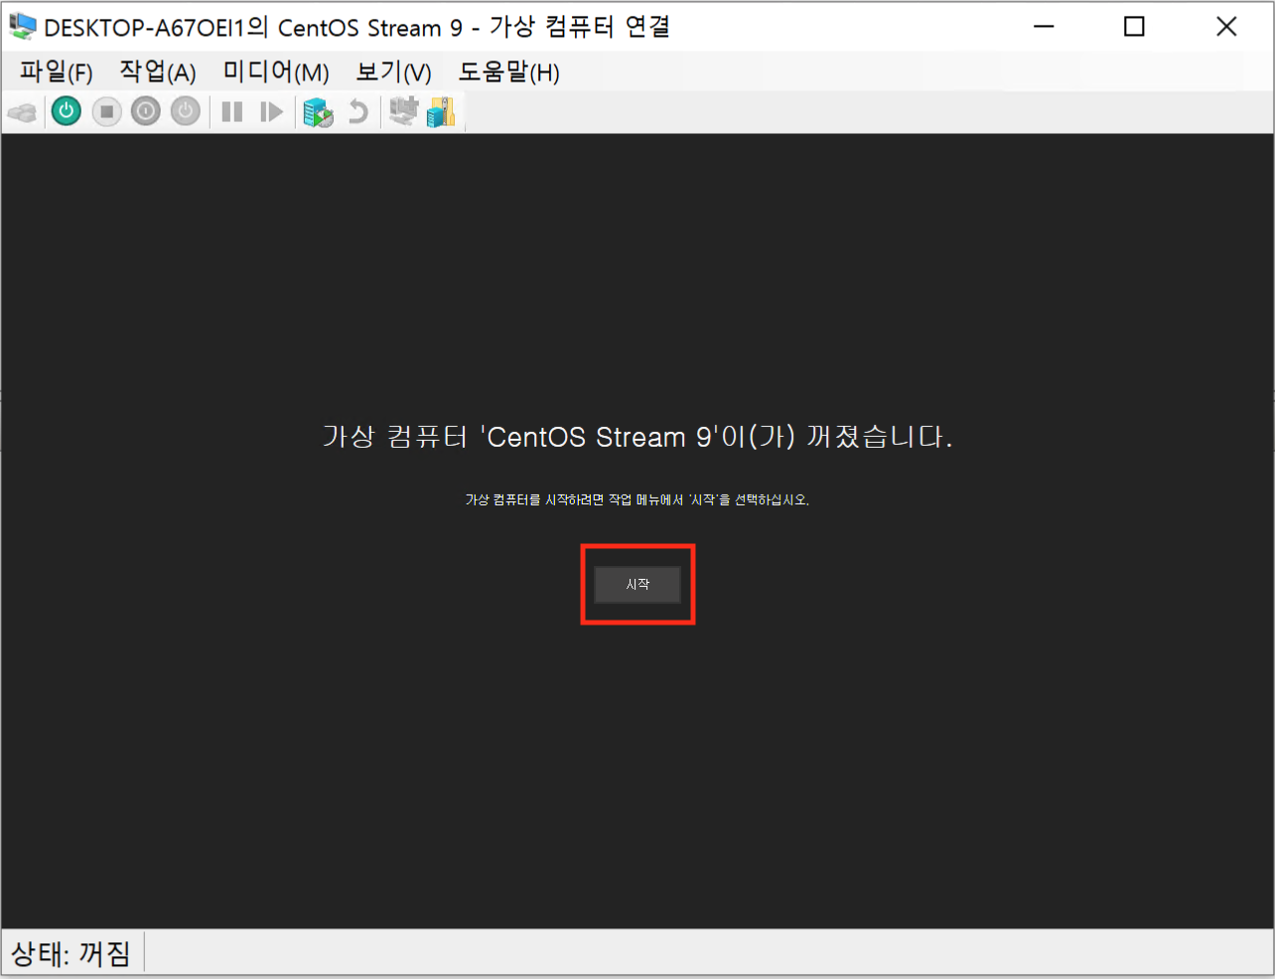Viewport: 1275px width, 979px height.
Task: Open the 파일(F) menu
Action: click(x=57, y=72)
